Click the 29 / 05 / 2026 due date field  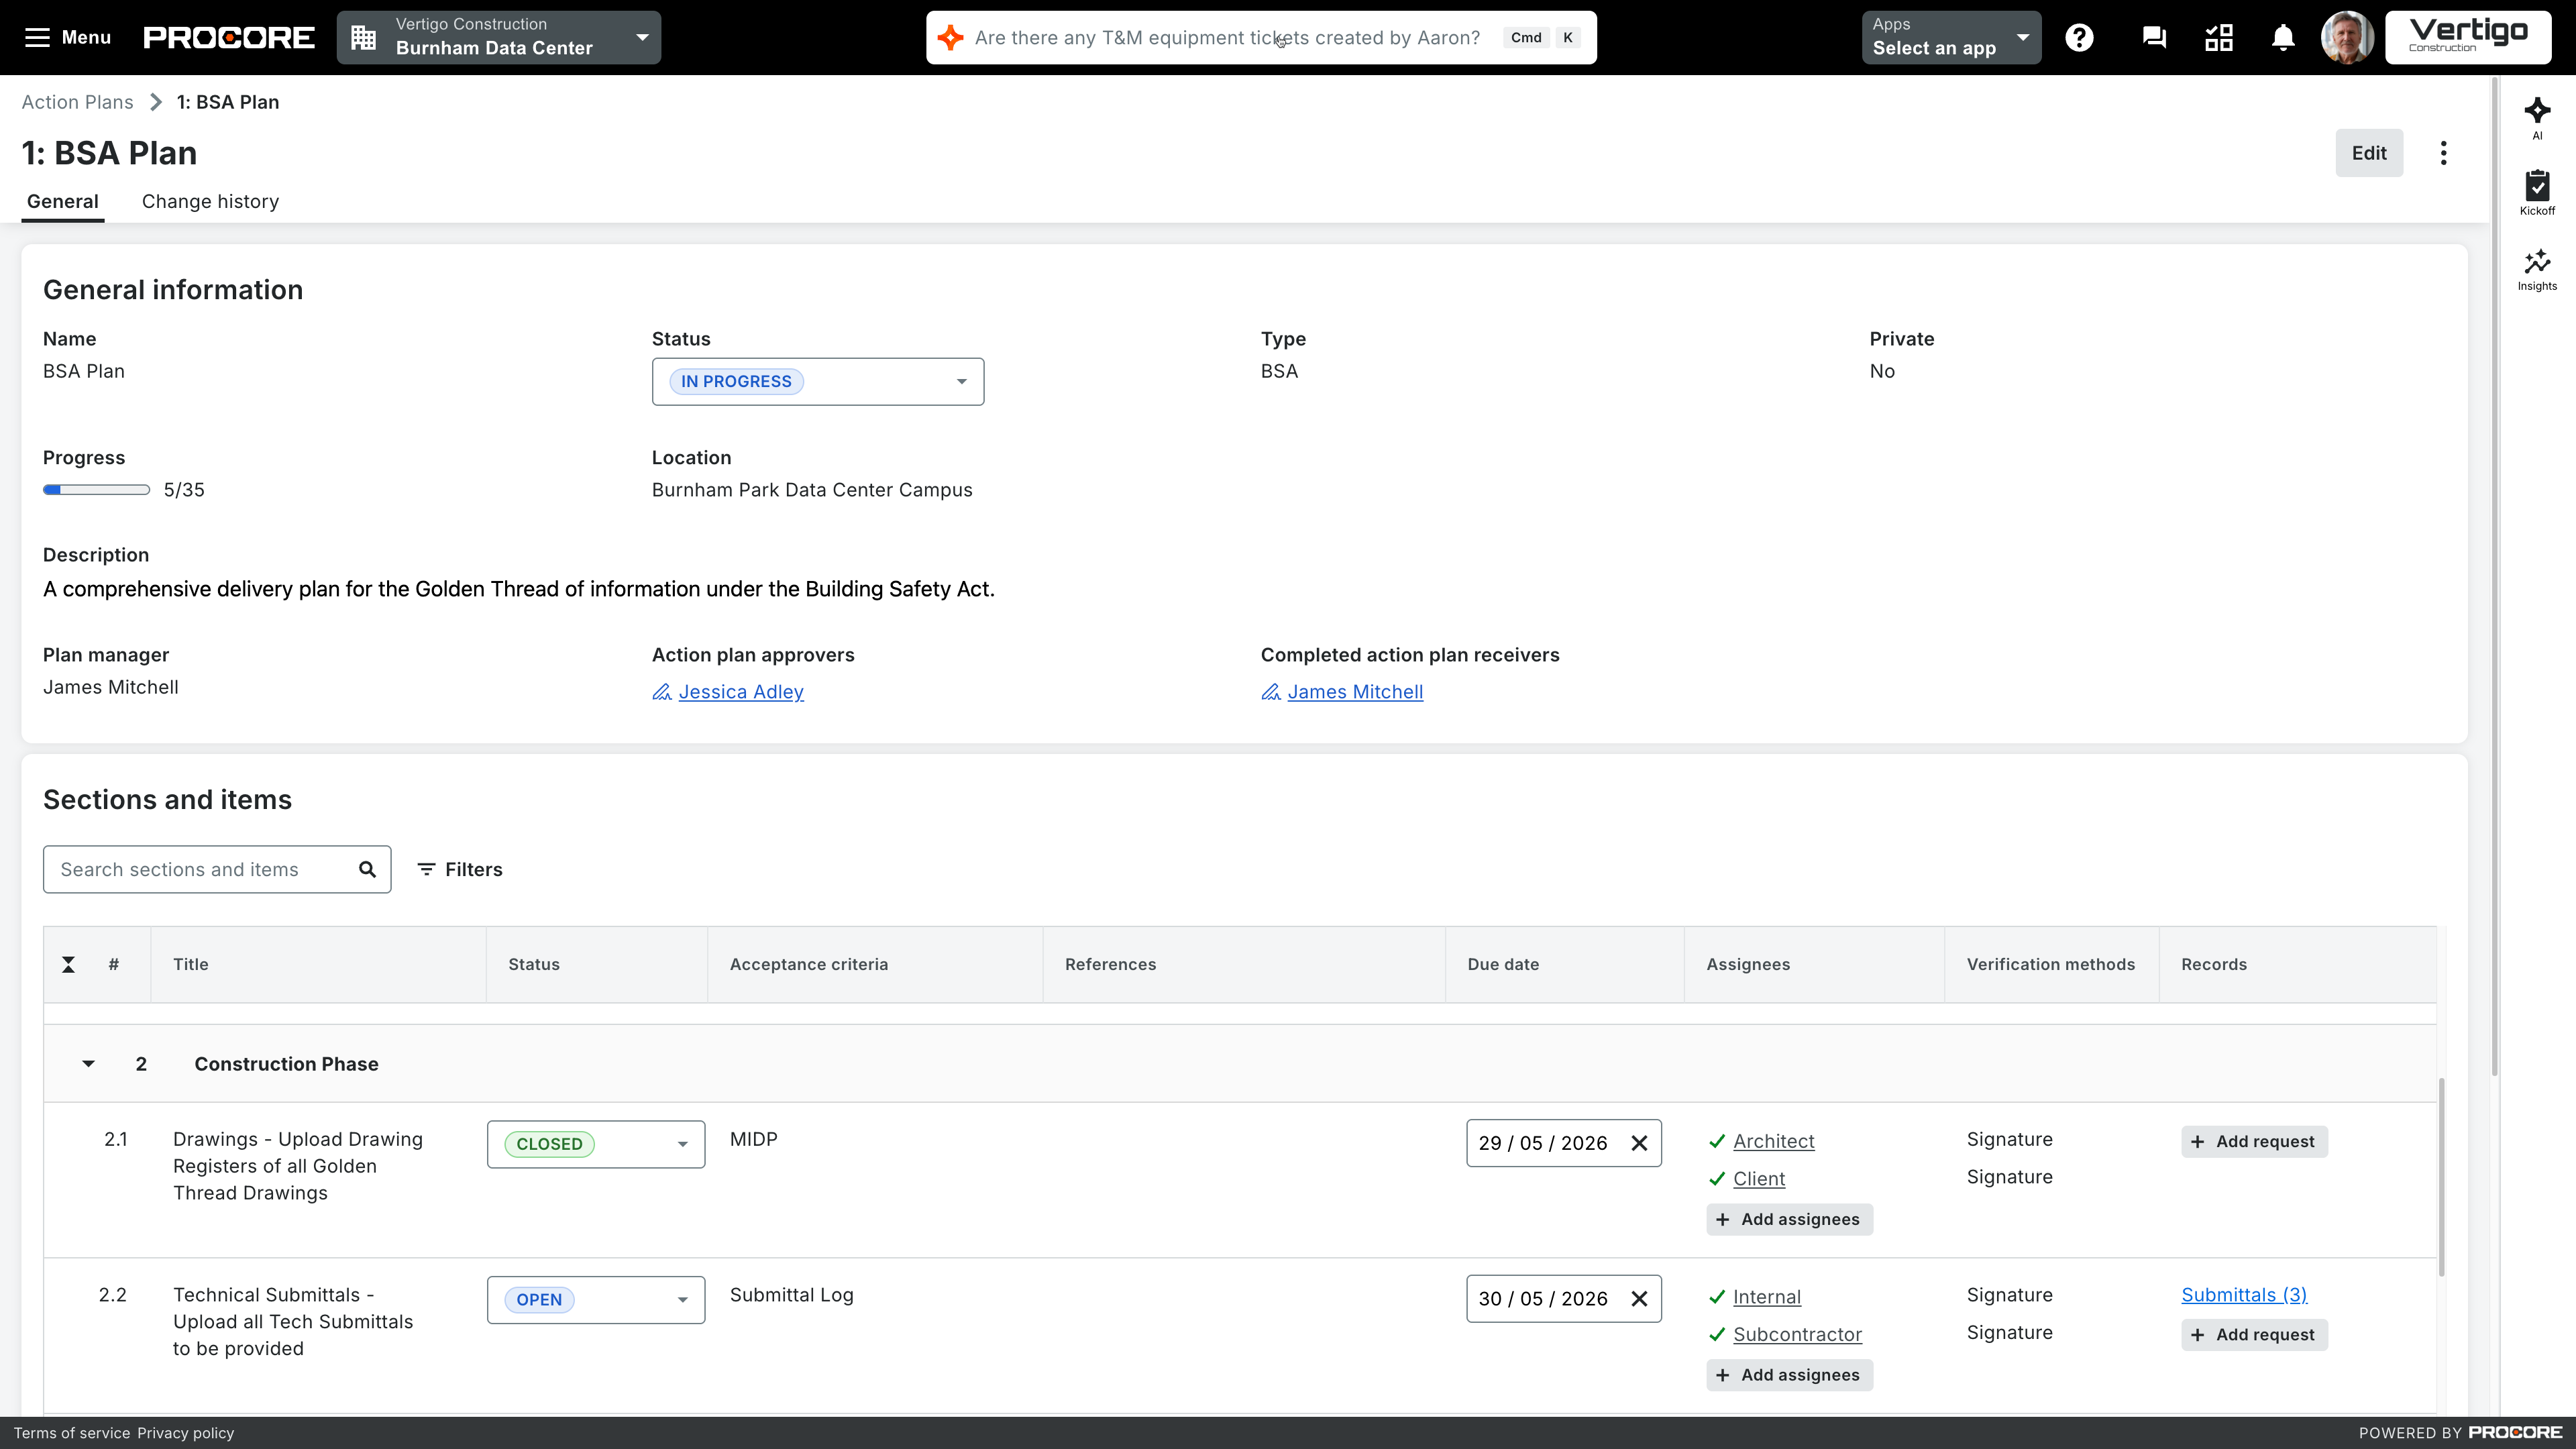click(1563, 1143)
